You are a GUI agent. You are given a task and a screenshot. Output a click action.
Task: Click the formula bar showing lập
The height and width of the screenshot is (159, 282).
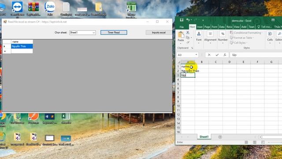256,55
